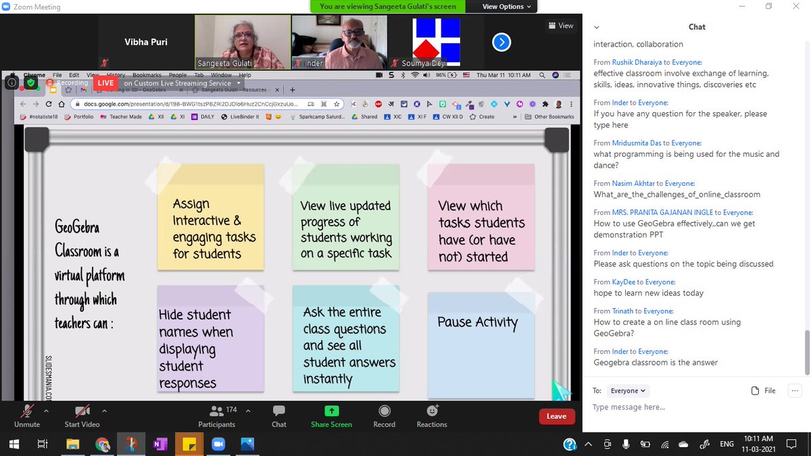Image resolution: width=811 pixels, height=456 pixels.
Task: Click the green encryption shield icon
Action: click(x=30, y=82)
